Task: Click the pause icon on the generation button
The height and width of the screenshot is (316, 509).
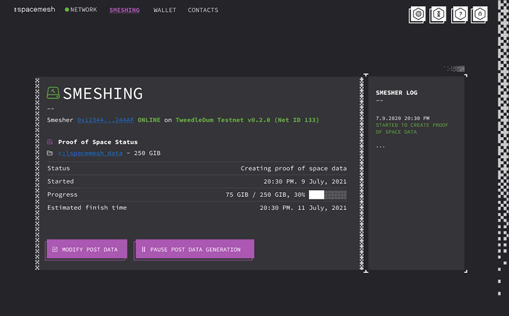Action: pyautogui.click(x=143, y=249)
